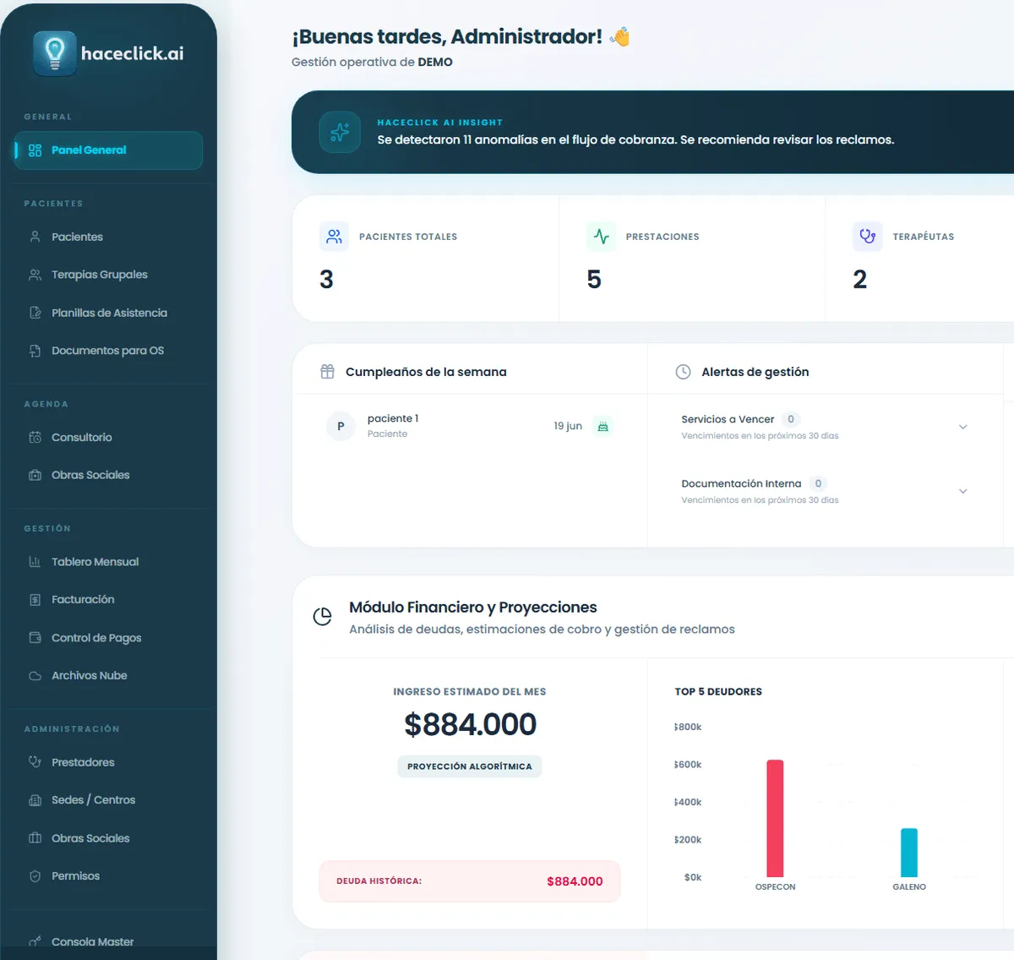Click the Proyección Algorítmica badge

[470, 766]
